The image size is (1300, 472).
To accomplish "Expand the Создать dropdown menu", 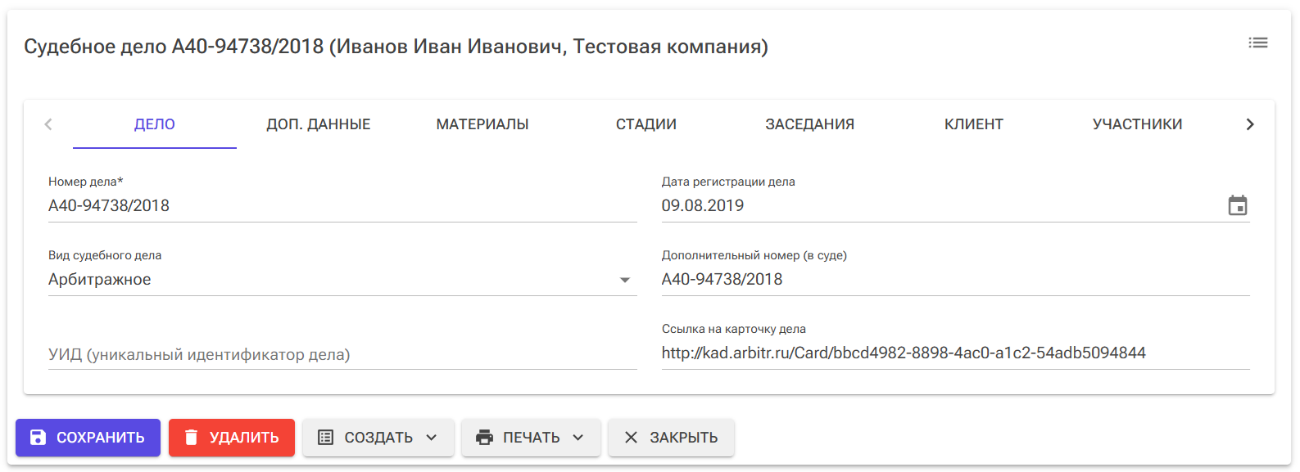I will click(x=378, y=438).
